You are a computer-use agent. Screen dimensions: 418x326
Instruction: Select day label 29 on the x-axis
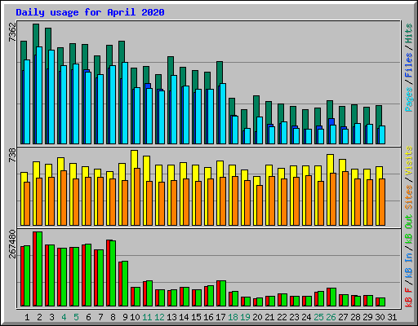pyautogui.click(x=367, y=317)
